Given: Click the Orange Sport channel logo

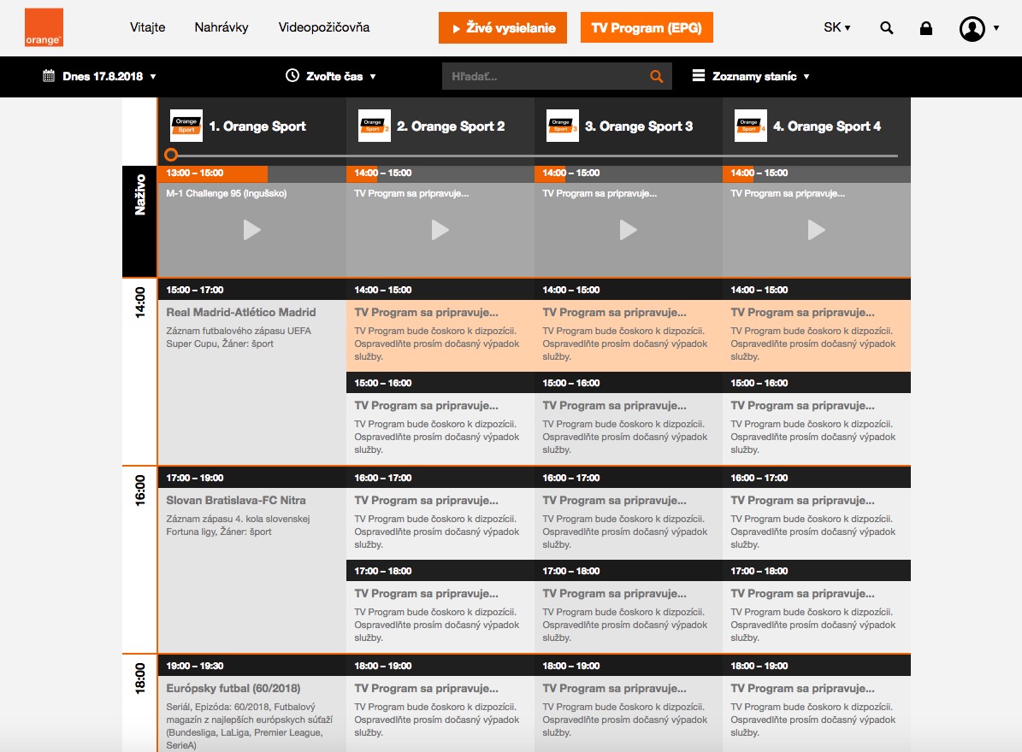Looking at the screenshot, I should click(186, 126).
